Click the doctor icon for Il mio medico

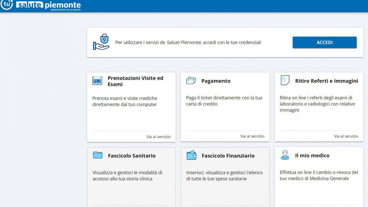tap(285, 155)
